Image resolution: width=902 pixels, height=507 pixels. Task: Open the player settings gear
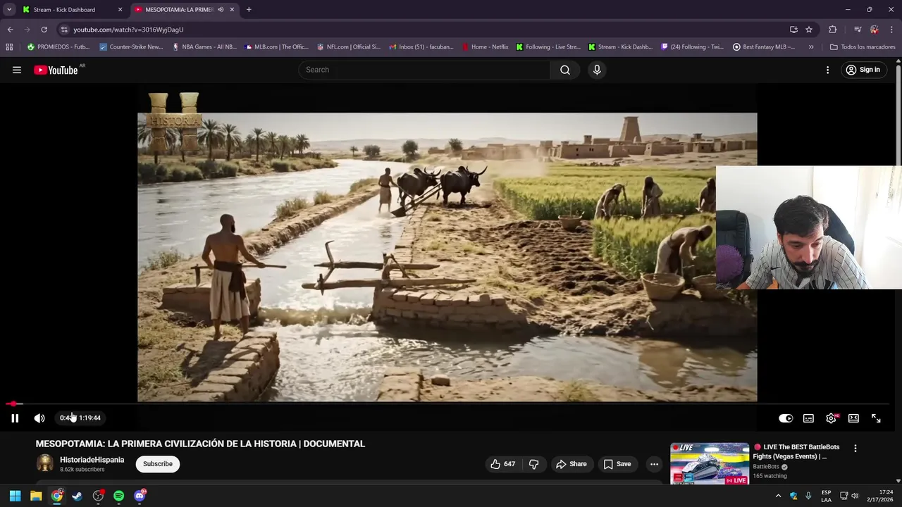click(832, 418)
